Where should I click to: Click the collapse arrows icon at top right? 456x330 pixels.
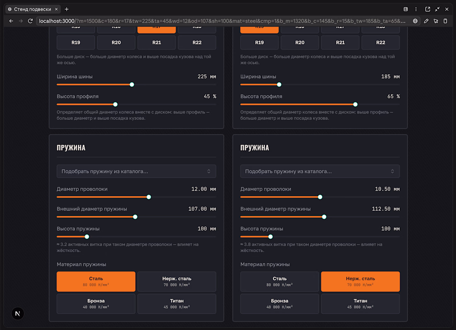coord(437,9)
